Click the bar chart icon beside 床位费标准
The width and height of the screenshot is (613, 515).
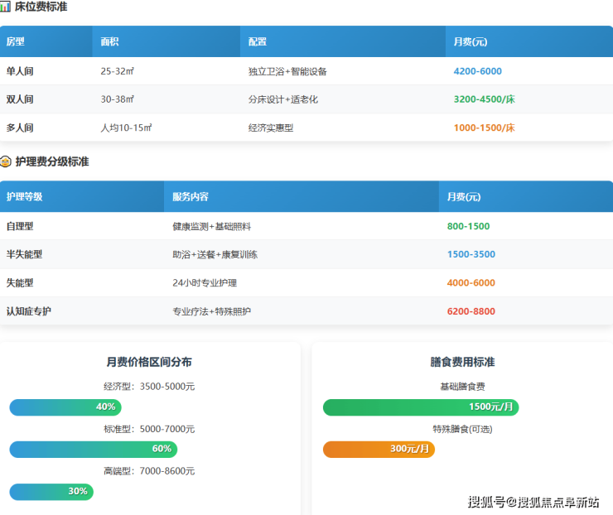tap(5, 7)
